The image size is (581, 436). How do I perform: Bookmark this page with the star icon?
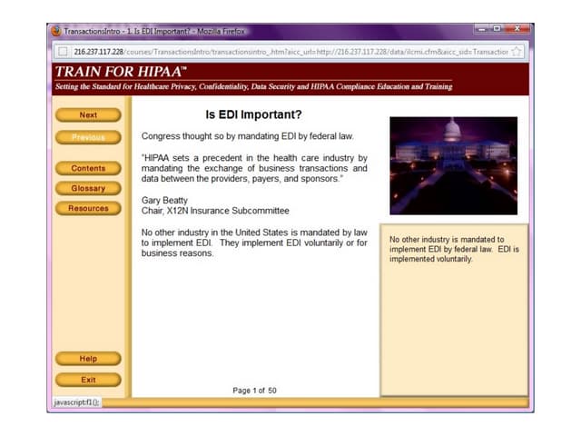coord(517,52)
